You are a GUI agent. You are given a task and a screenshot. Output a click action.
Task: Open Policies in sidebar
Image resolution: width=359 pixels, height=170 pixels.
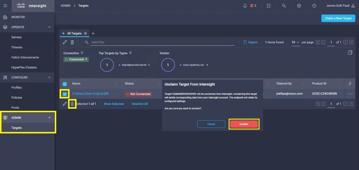[x=17, y=98]
